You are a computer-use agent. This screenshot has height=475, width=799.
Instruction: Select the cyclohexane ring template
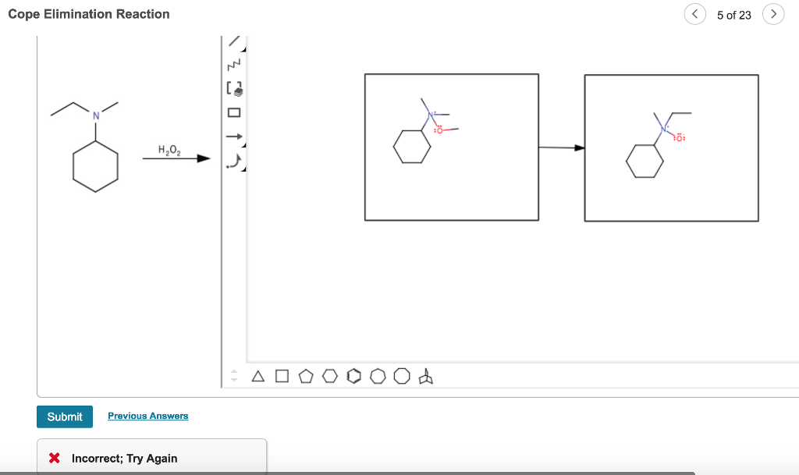pos(329,376)
